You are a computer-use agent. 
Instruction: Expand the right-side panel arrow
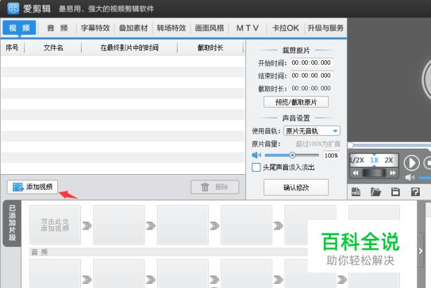pyautogui.click(x=420, y=251)
